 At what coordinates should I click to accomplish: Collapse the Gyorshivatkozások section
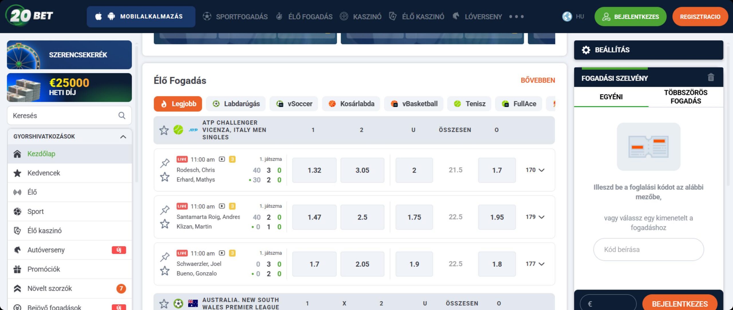(123, 137)
